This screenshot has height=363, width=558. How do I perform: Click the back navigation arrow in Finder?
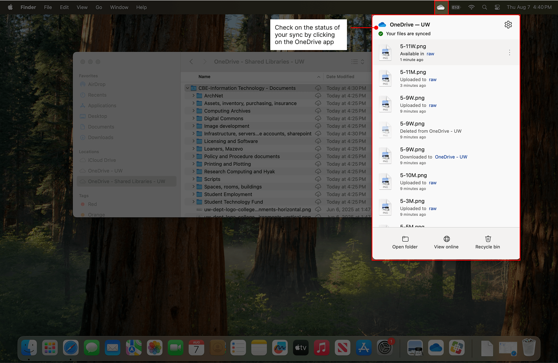(x=191, y=61)
